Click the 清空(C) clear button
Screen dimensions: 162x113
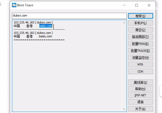point(140,30)
